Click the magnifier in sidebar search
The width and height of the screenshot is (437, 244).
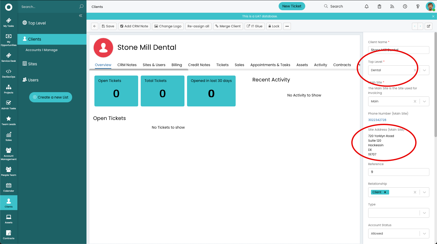point(81,6)
